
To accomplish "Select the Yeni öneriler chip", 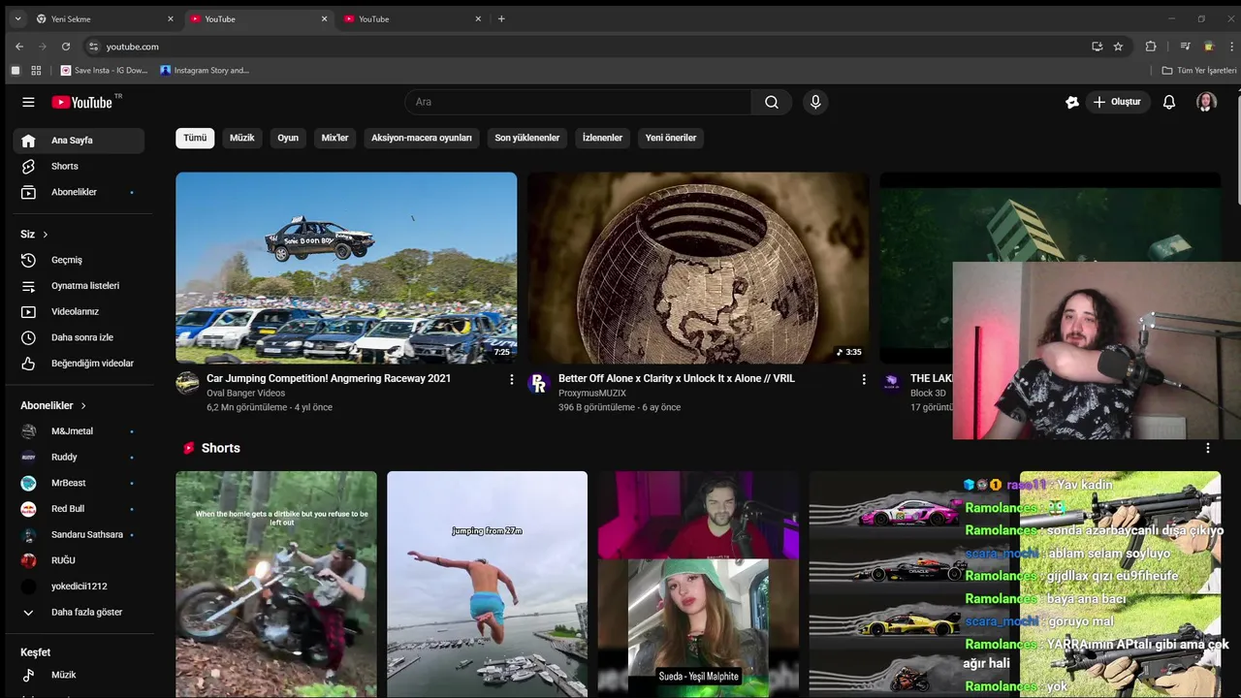I will coord(671,138).
